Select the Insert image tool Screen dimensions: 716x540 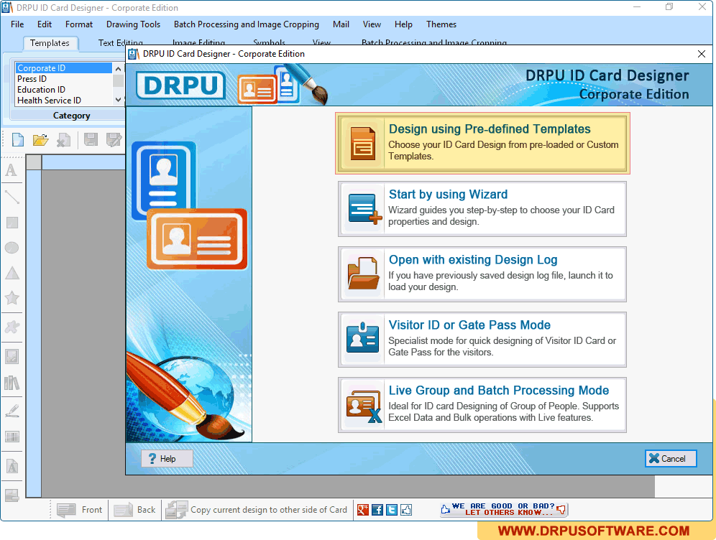point(12,356)
